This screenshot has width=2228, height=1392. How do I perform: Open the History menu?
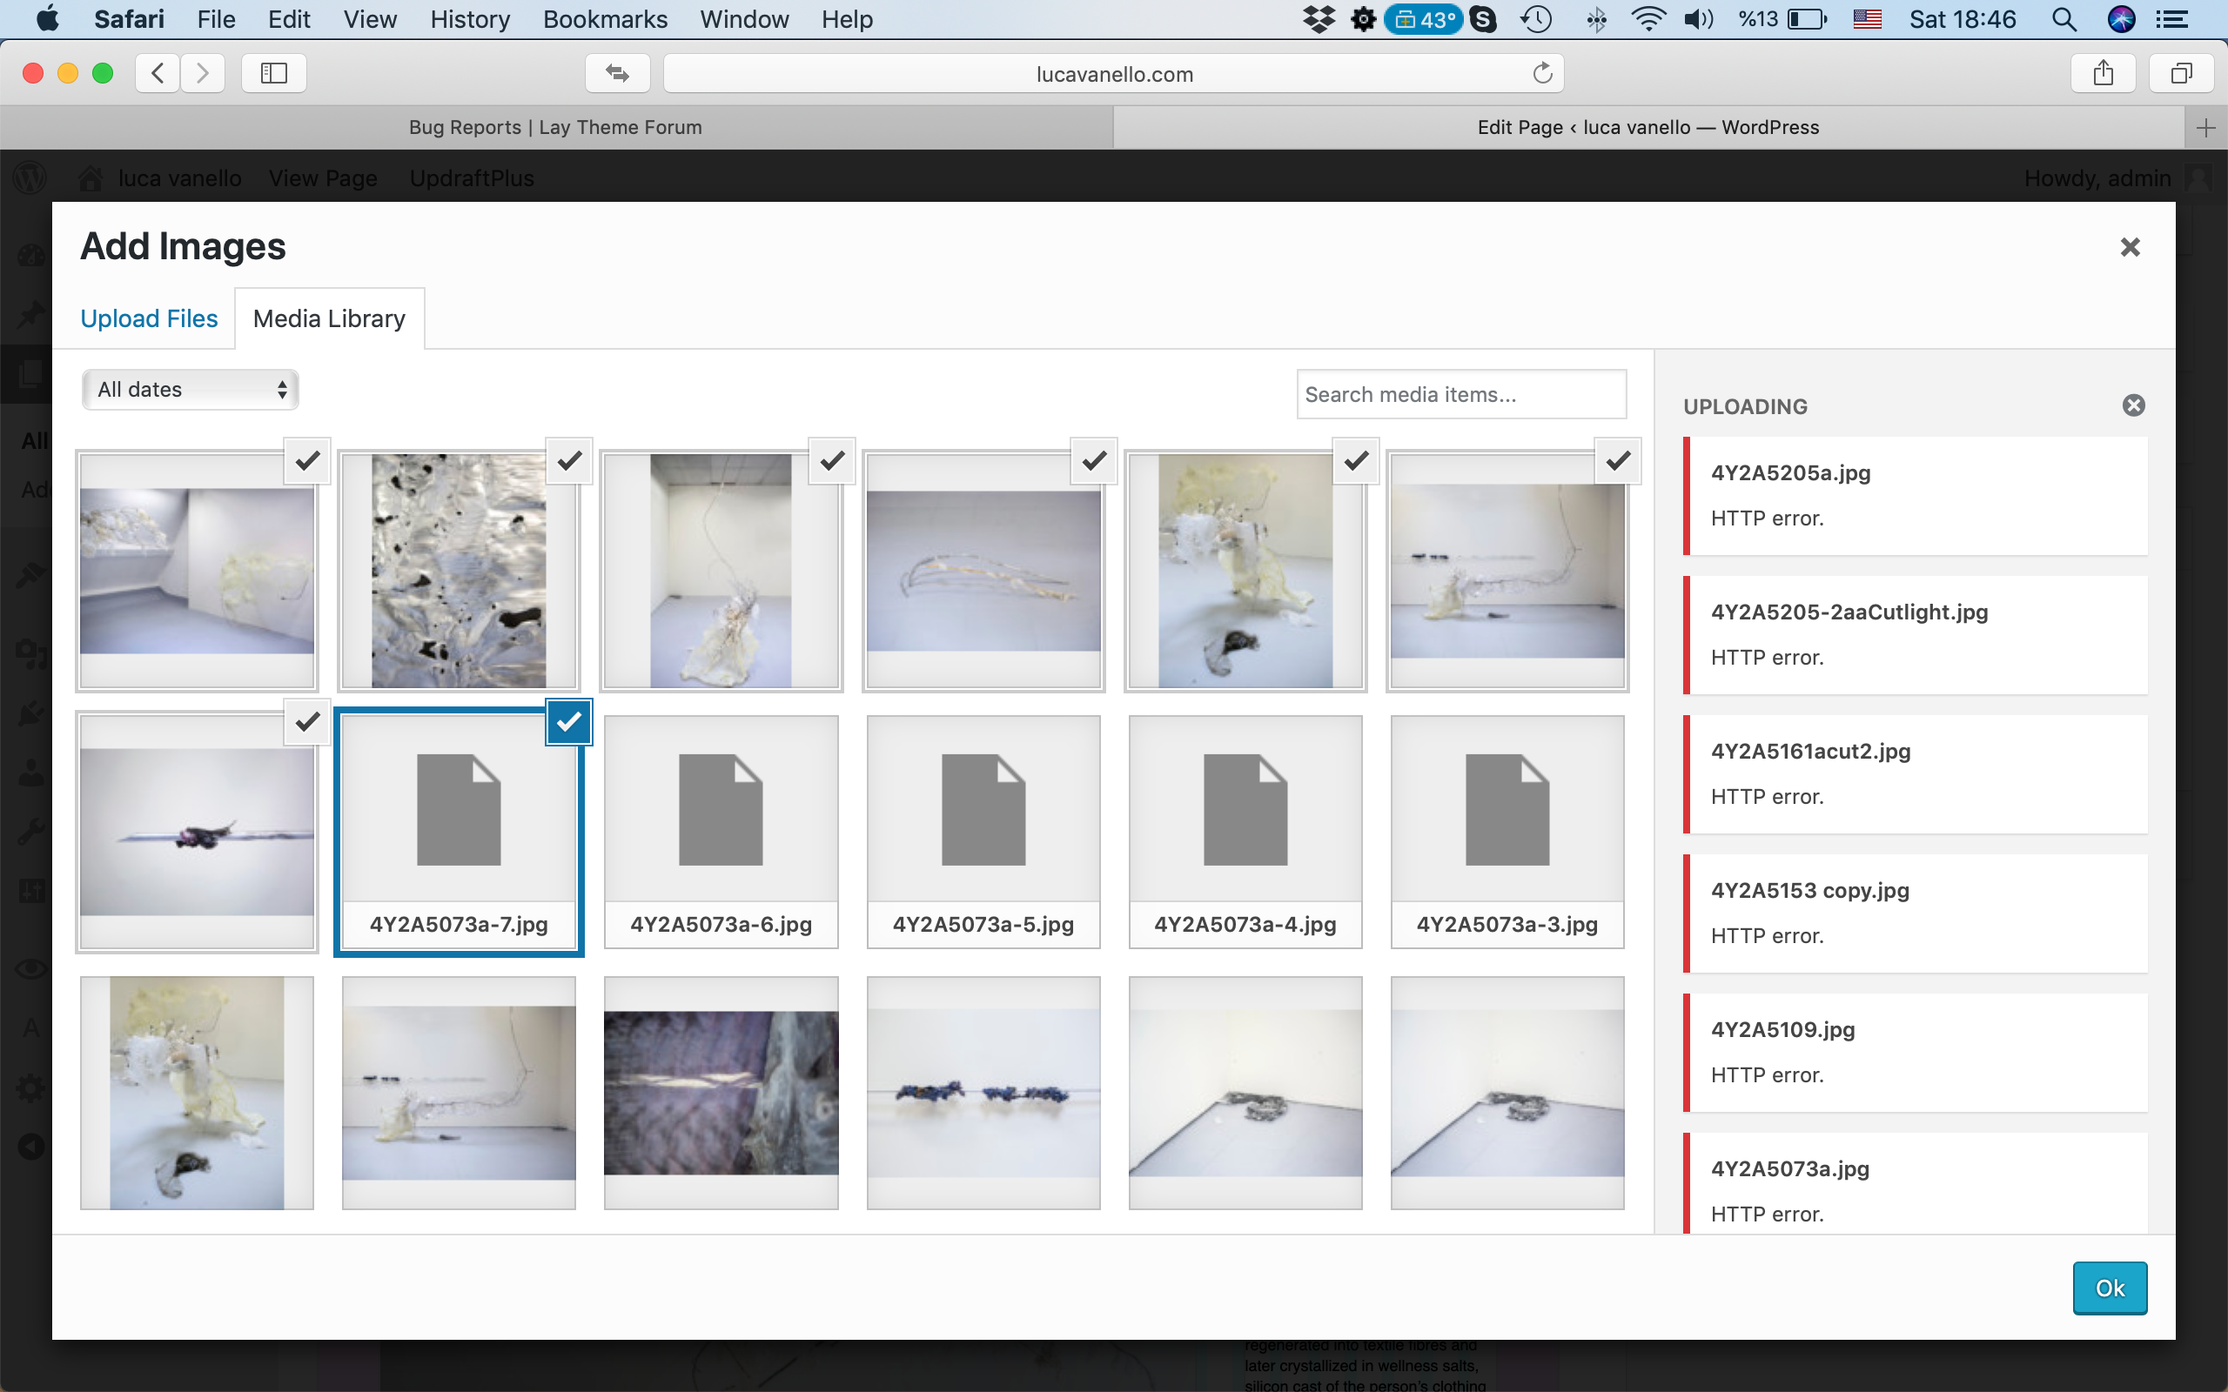tap(470, 19)
